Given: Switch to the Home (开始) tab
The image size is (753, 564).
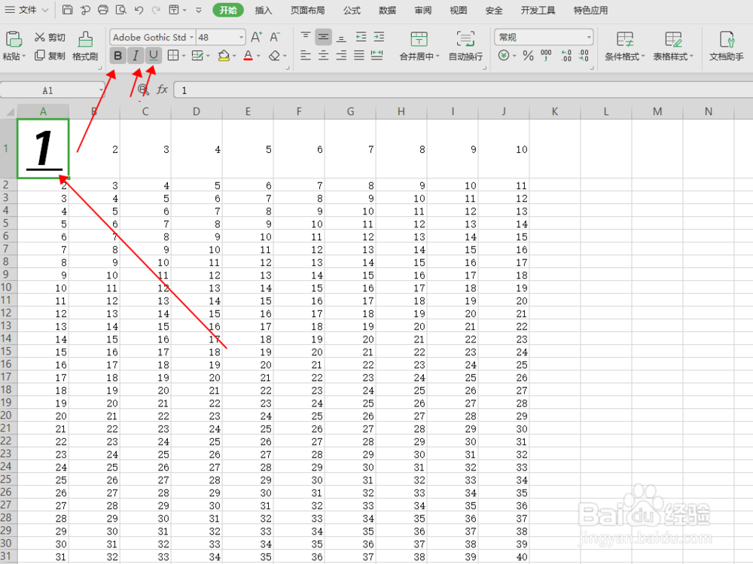Looking at the screenshot, I should coord(228,10).
